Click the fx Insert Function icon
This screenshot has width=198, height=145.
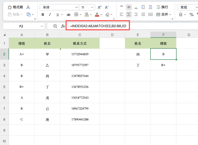pos(63,26)
